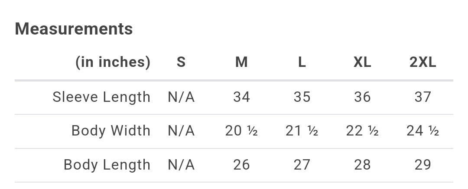The width and height of the screenshot is (468, 189).
Task: Select the Body Length row label
Action: pyautogui.click(x=107, y=164)
